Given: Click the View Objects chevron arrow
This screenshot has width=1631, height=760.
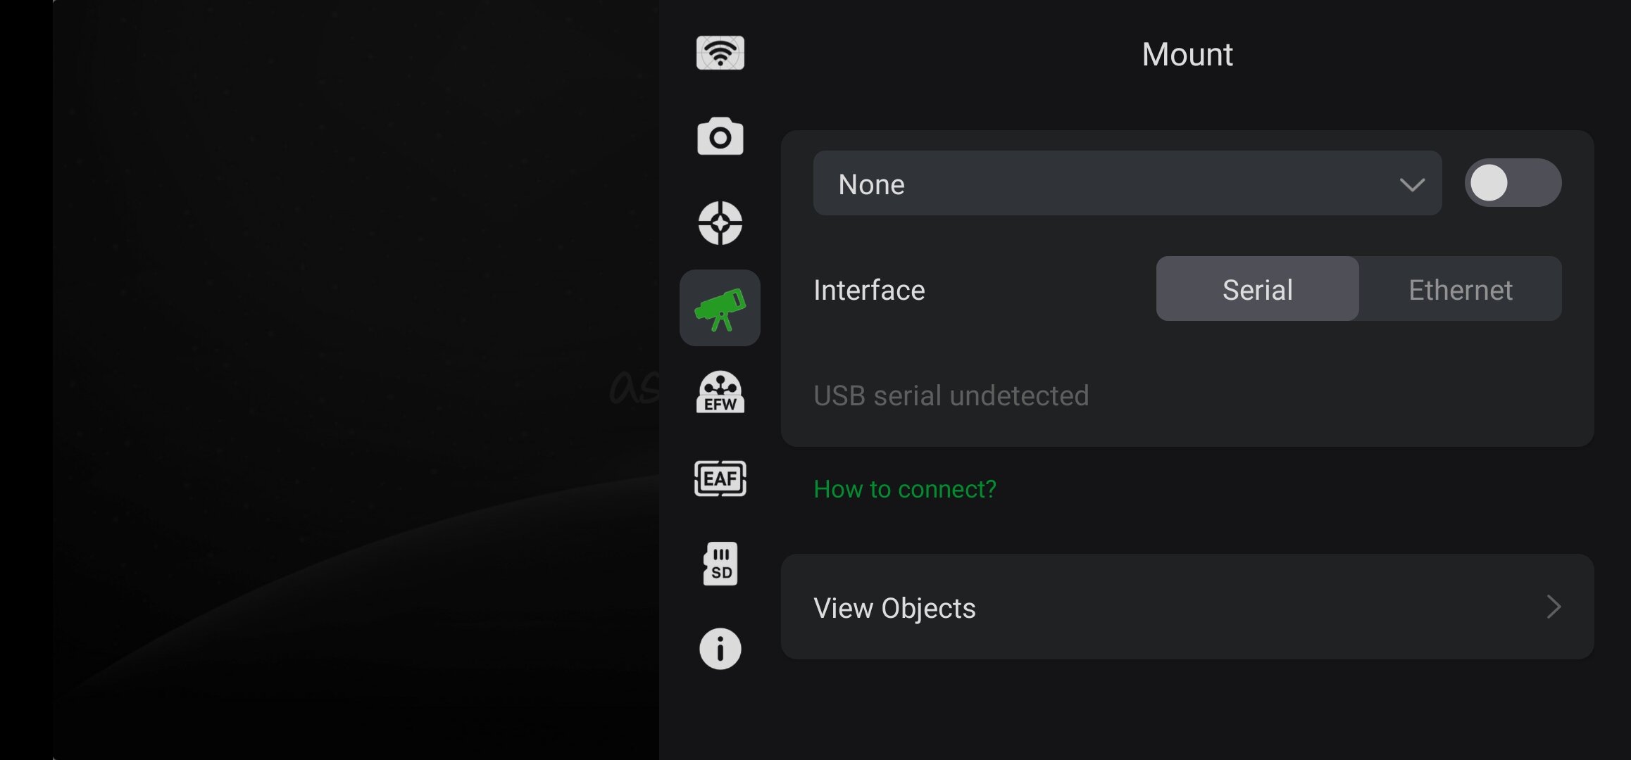Looking at the screenshot, I should [x=1554, y=607].
